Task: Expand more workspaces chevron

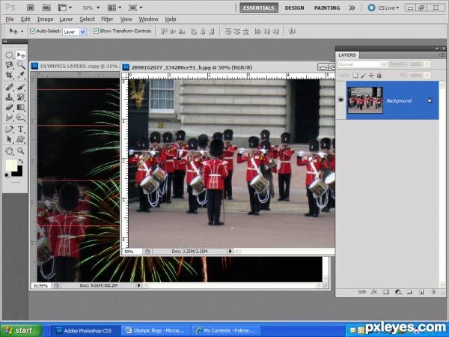Action: pos(352,7)
